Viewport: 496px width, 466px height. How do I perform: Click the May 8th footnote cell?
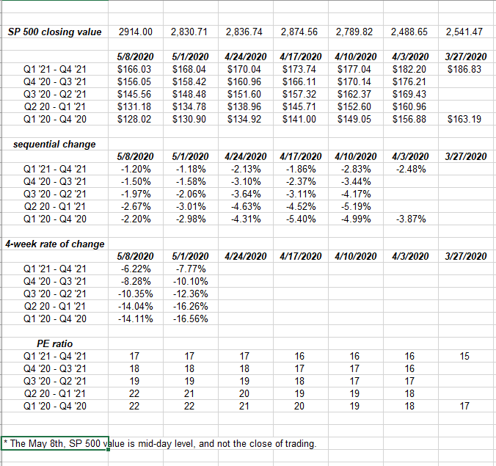coord(55,443)
